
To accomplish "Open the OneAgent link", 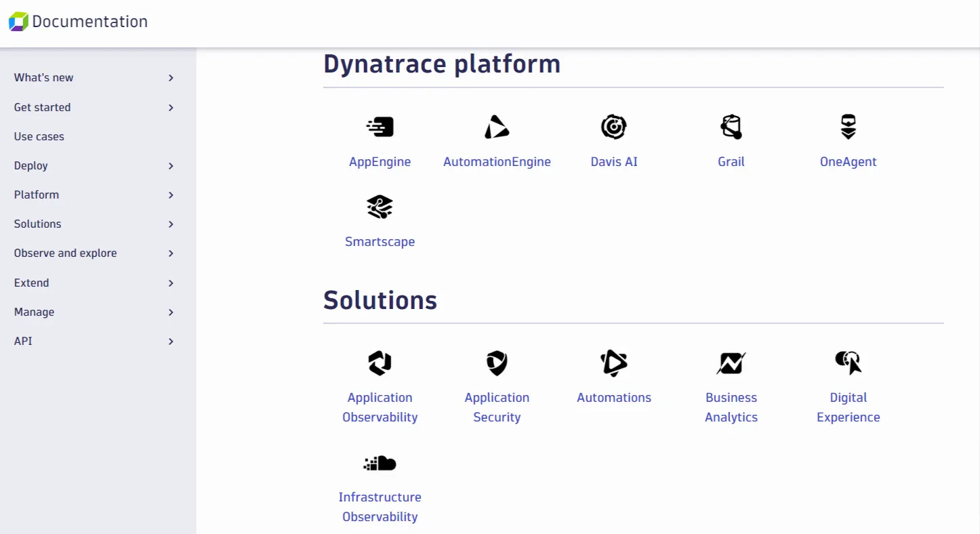I will tap(849, 161).
